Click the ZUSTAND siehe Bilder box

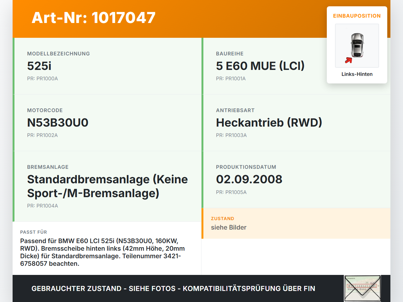pos(296,223)
